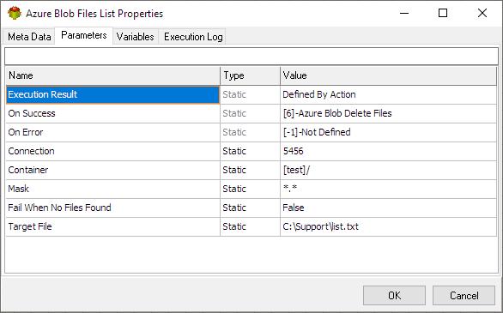Click the greyed Static type for On Error

251,132
